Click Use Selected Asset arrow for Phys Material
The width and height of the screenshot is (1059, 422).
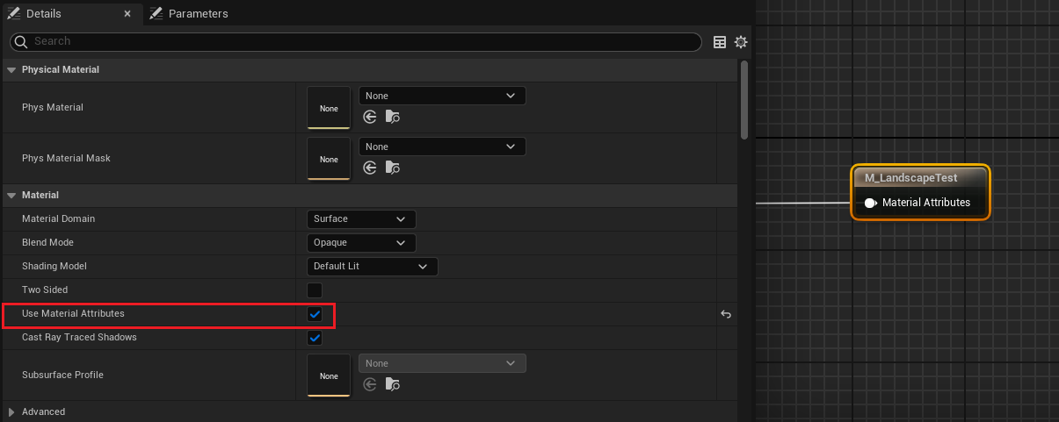[x=370, y=117]
